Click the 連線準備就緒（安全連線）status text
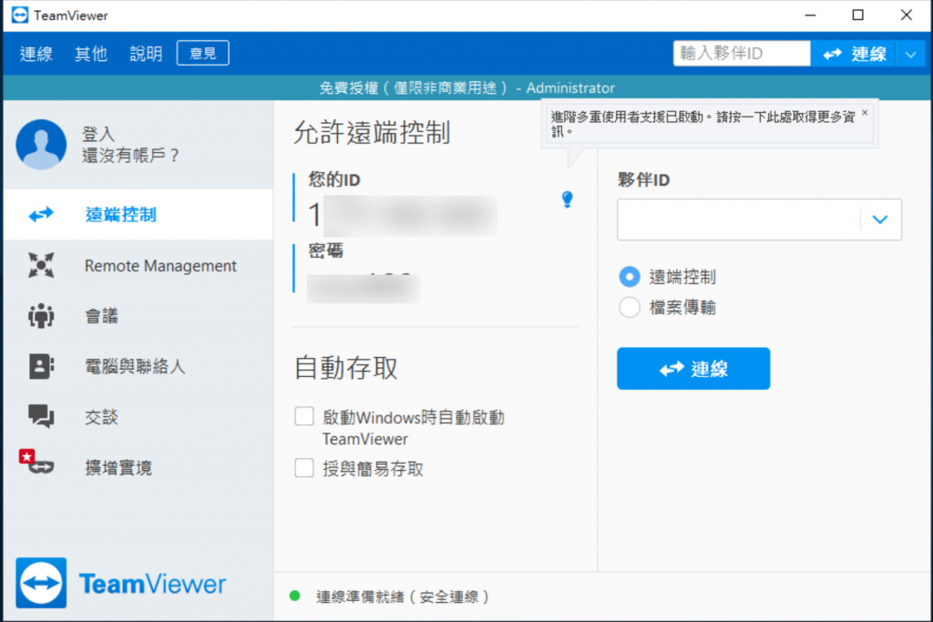 (403, 597)
